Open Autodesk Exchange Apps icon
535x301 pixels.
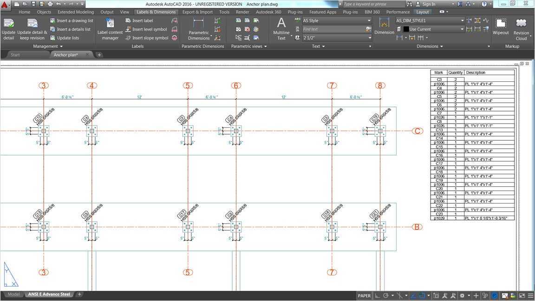click(460, 4)
